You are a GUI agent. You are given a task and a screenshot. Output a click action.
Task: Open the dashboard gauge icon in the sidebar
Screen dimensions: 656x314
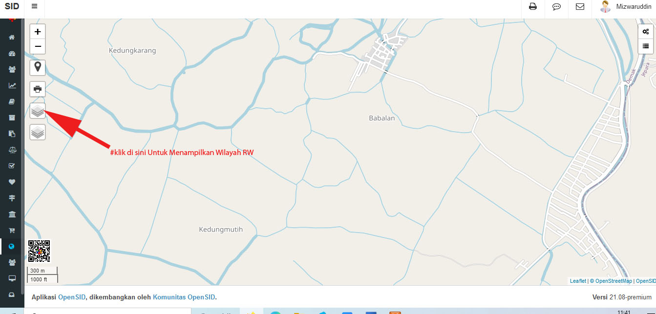point(12,54)
